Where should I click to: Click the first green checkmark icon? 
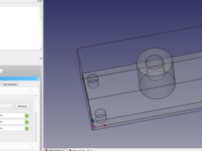click(26, 116)
